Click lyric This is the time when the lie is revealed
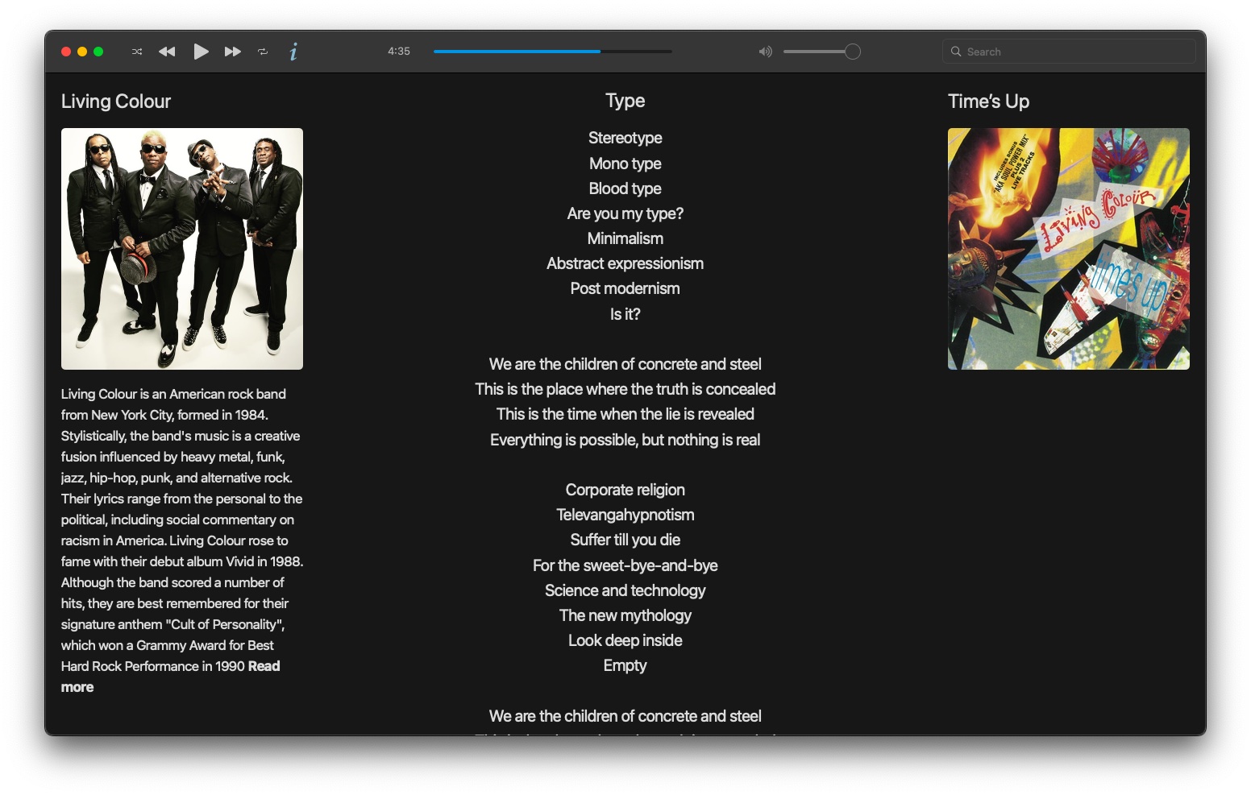This screenshot has height=795, width=1251. coord(625,414)
